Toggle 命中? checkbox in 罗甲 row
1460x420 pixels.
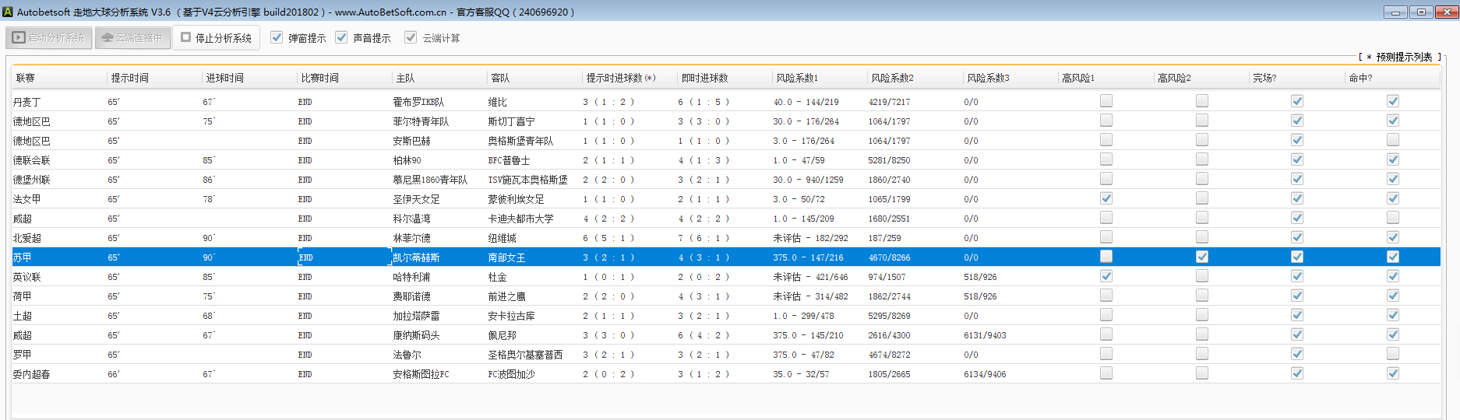coord(1393,354)
